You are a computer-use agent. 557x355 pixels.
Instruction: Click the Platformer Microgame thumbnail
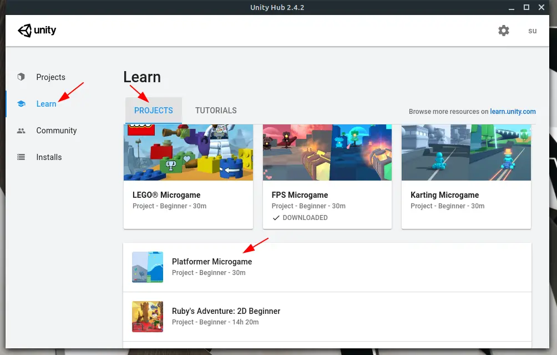tap(148, 267)
